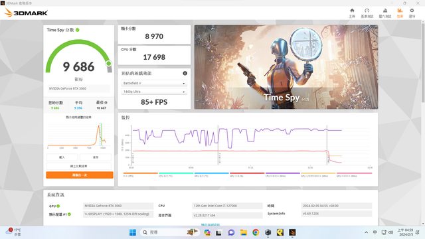
Task: Toggle the teal CPU temperature legend line
Action: pos(176,174)
